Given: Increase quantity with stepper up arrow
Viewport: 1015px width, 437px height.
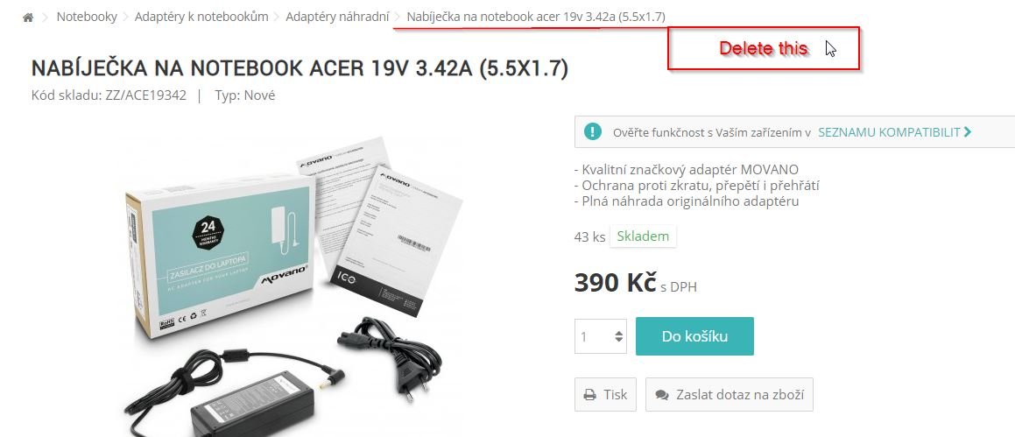Looking at the screenshot, I should [619, 333].
